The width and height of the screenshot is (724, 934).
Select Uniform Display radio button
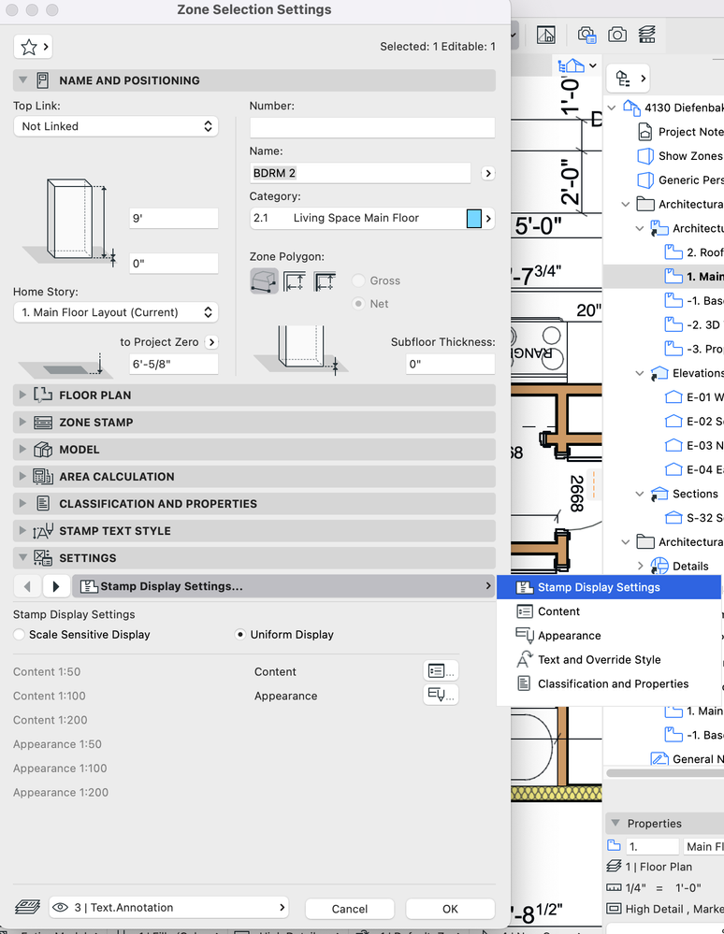pyautogui.click(x=239, y=635)
